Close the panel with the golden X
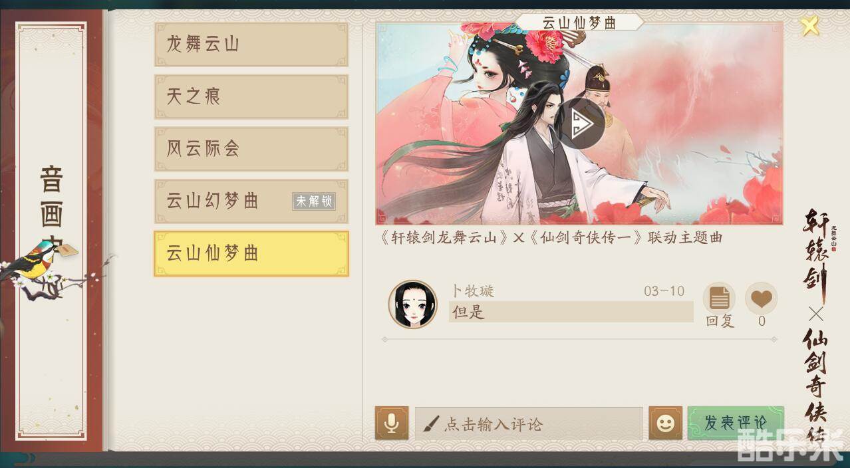Screen dimensions: 850x468 pyautogui.click(x=809, y=26)
